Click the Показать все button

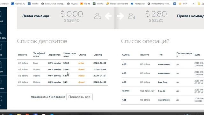click(x=79, y=97)
